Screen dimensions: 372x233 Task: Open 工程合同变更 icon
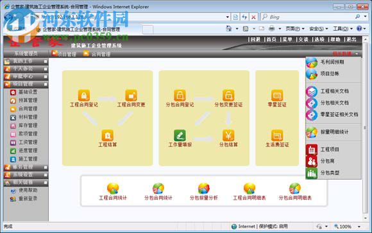click(131, 95)
